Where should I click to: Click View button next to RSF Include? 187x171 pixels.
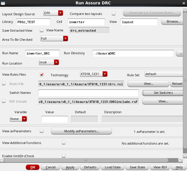click(163, 101)
